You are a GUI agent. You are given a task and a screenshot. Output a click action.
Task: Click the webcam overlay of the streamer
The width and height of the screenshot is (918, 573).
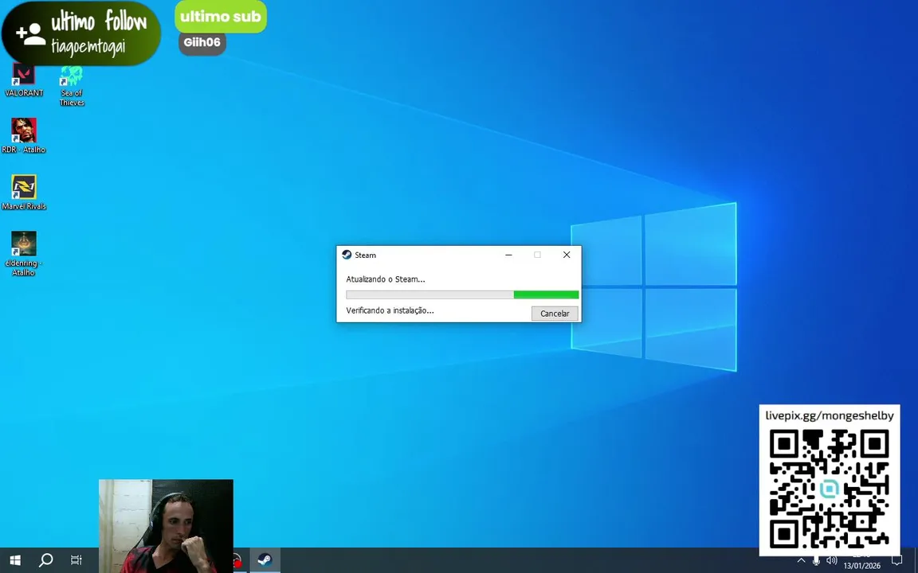tap(166, 525)
